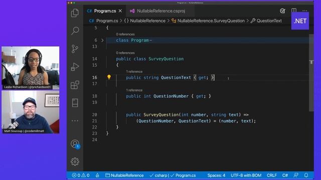Open notifications bell in status bar
The image size is (321, 180).
pyautogui.click(x=306, y=175)
